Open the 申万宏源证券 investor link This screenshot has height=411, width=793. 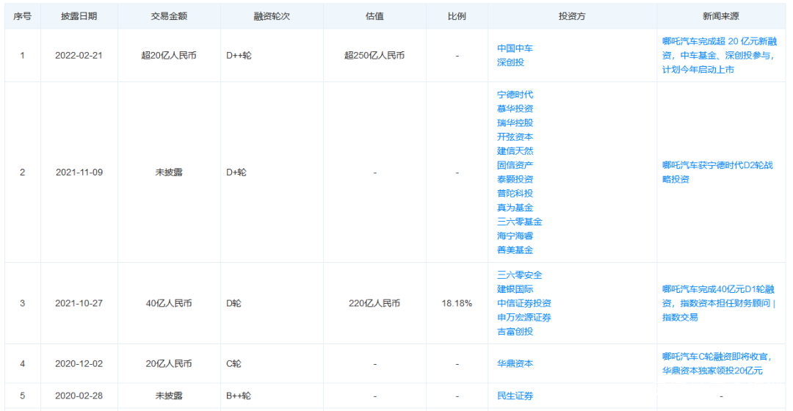(524, 318)
